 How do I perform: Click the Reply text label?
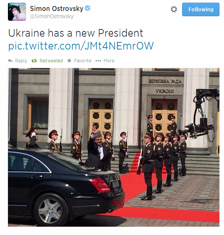(21, 61)
